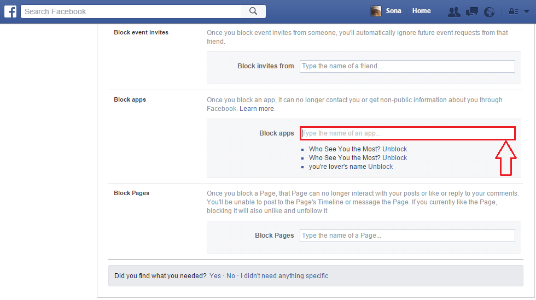This screenshot has width=536, height=300.
Task: Click Sona's profile picture thumbnail
Action: click(x=376, y=11)
